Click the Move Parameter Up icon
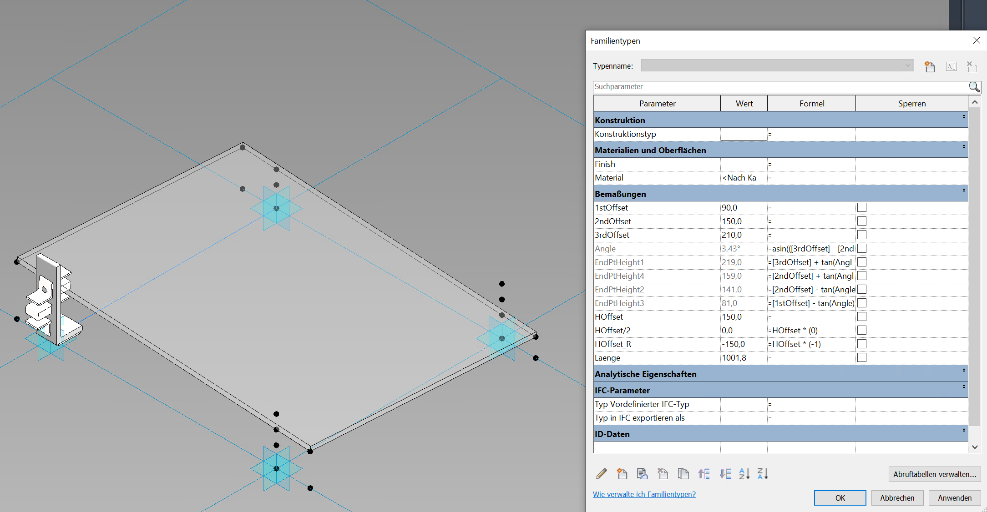The width and height of the screenshot is (987, 512). pyautogui.click(x=704, y=474)
